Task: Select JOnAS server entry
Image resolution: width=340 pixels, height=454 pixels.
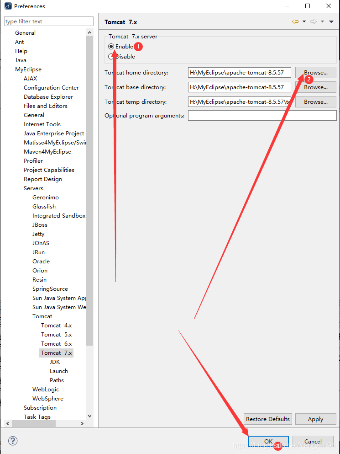Action: click(41, 243)
